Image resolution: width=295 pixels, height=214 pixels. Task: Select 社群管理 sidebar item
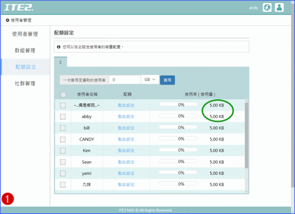click(x=25, y=83)
